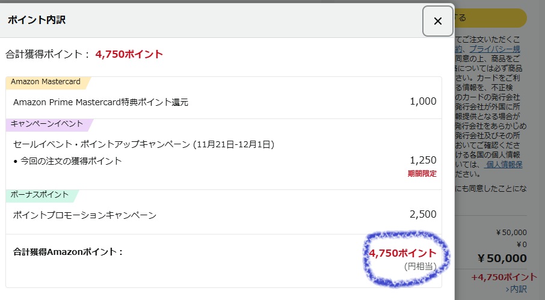Click Amazon Prime Mastercard特典ポイント還元 row text

pyautogui.click(x=101, y=102)
